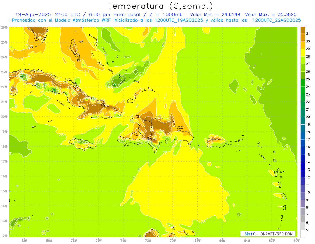Screen dimensions: 315x244
Task: Pick the blue colorbar swatch between 15 and 16
Action: click(303, 151)
